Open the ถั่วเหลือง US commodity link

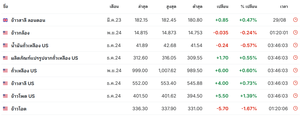24,71
